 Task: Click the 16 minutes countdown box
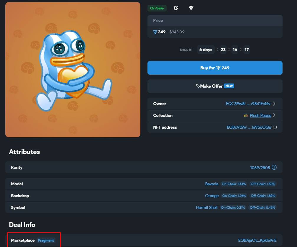(x=235, y=50)
